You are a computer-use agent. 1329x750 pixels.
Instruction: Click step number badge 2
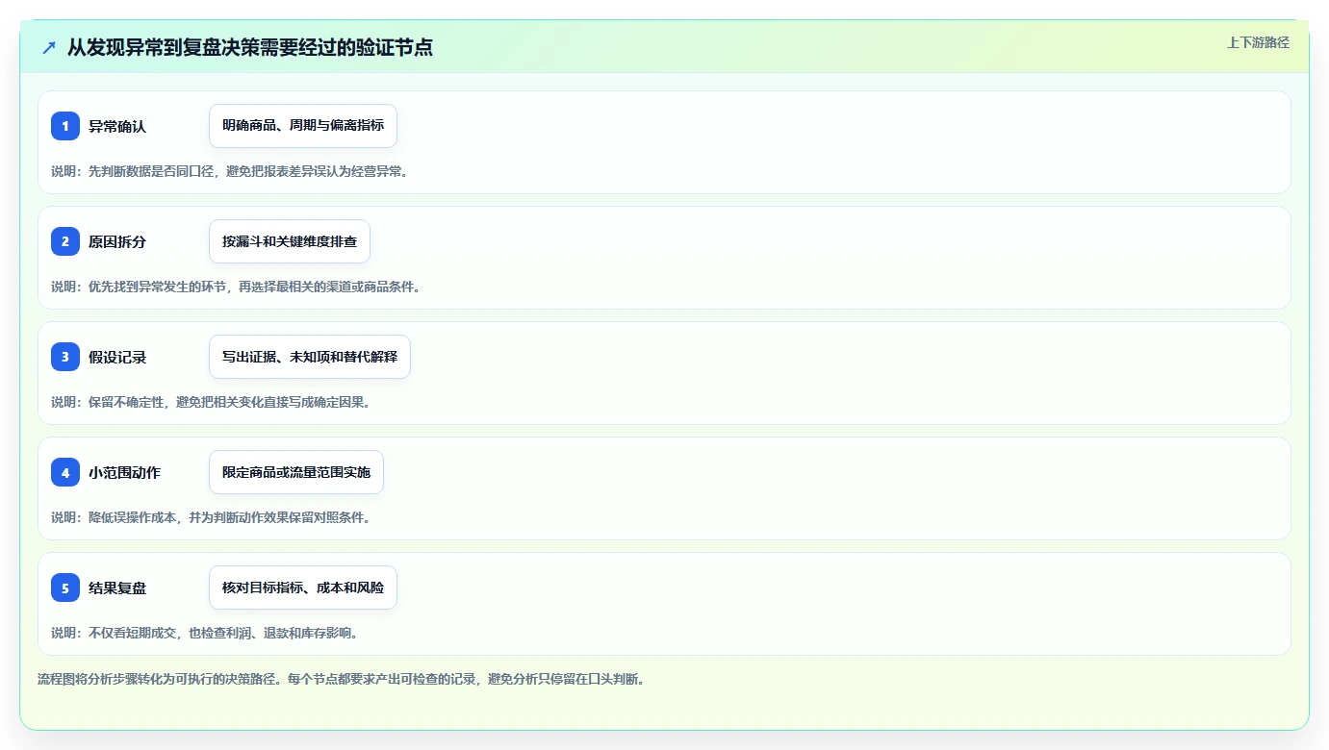(65, 241)
